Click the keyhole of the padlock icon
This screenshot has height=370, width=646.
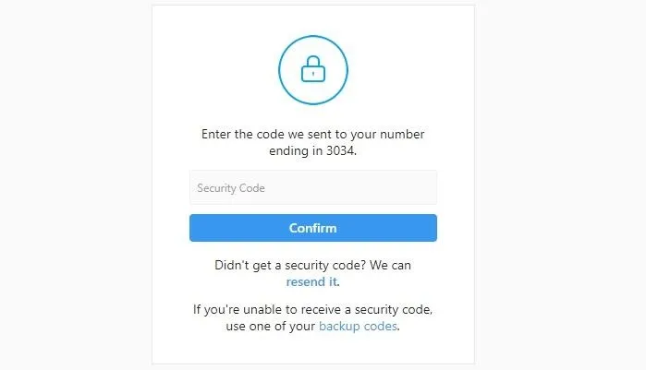(313, 74)
